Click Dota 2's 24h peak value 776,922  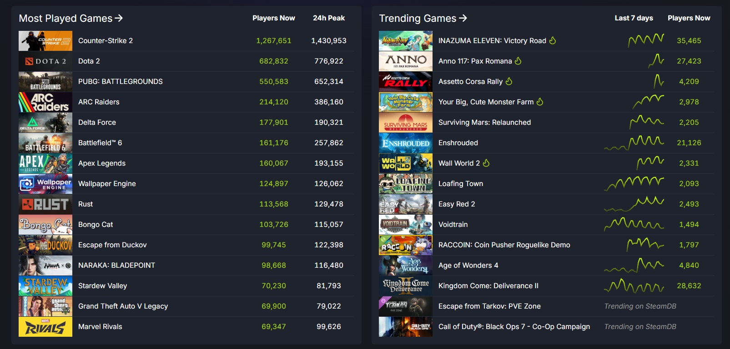click(x=329, y=61)
